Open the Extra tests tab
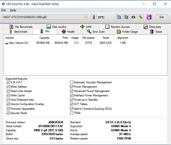171x145 pixels. click(152, 27)
